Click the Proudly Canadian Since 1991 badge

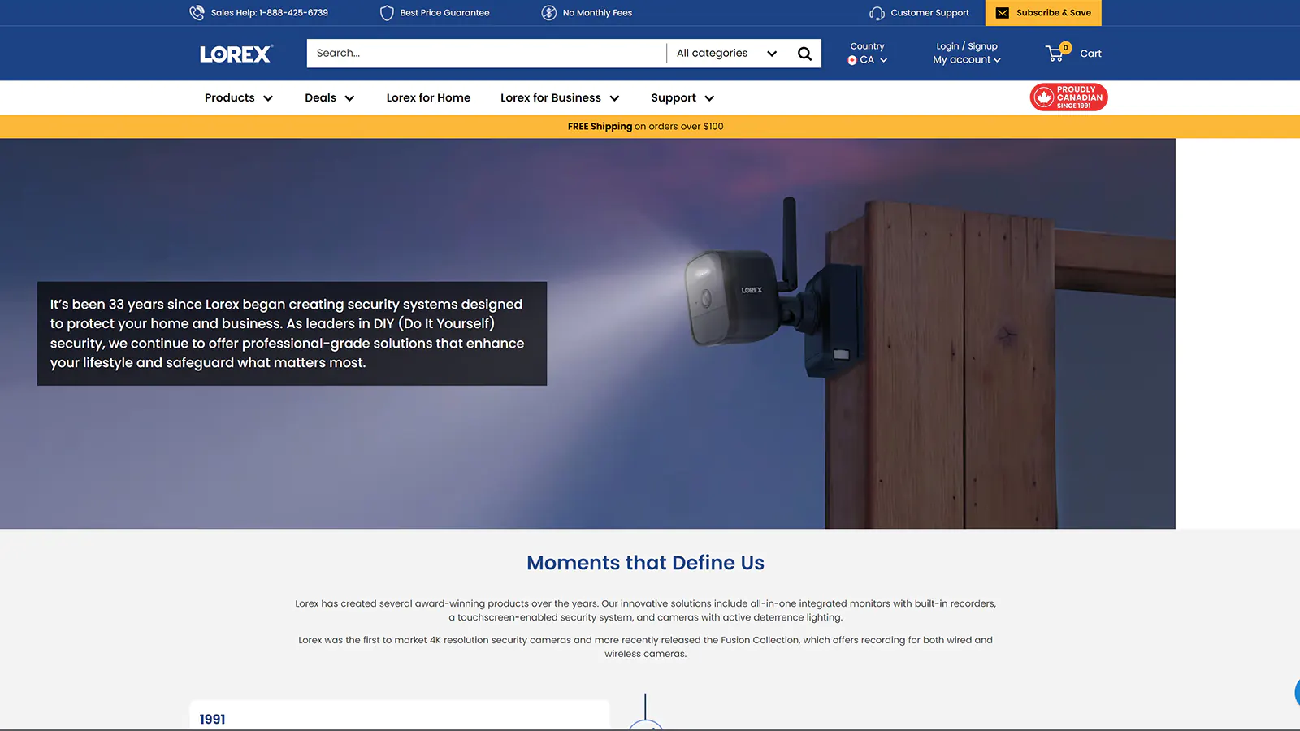[1068, 97]
